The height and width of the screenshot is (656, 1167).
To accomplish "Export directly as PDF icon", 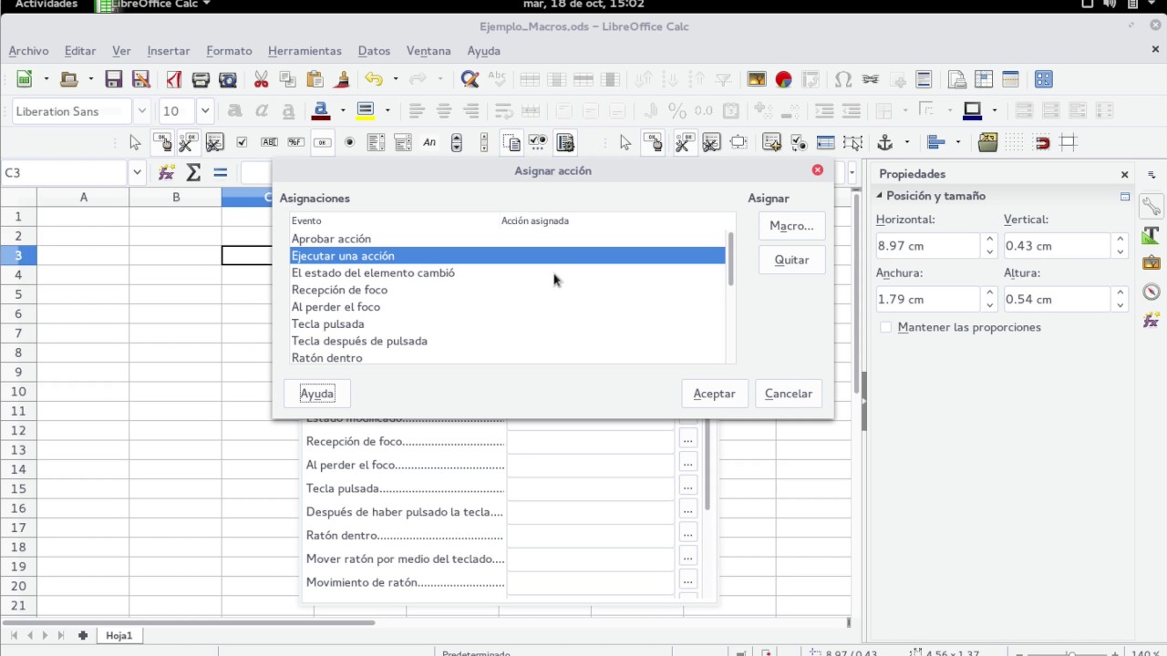I will click(x=172, y=79).
